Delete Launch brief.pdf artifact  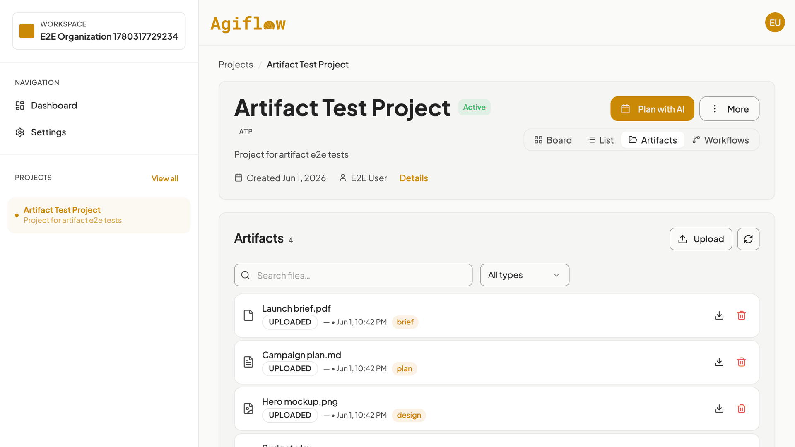click(742, 315)
